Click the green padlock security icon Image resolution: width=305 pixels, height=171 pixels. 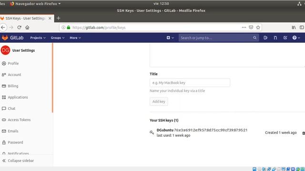(x=69, y=28)
